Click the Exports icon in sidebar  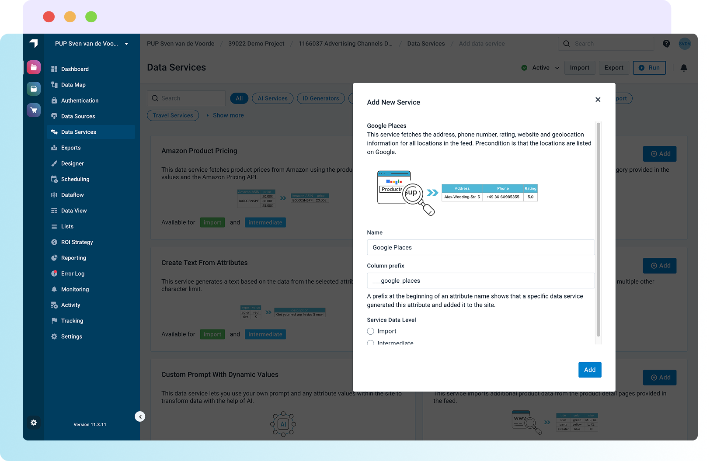(x=54, y=148)
